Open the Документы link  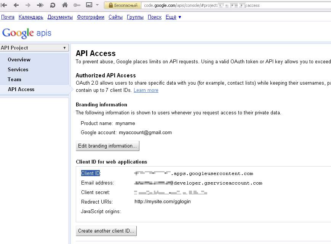(60, 17)
